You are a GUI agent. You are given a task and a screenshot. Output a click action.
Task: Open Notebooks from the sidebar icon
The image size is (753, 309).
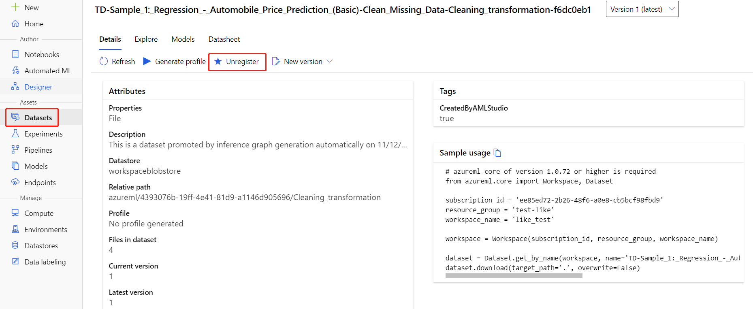tap(15, 54)
